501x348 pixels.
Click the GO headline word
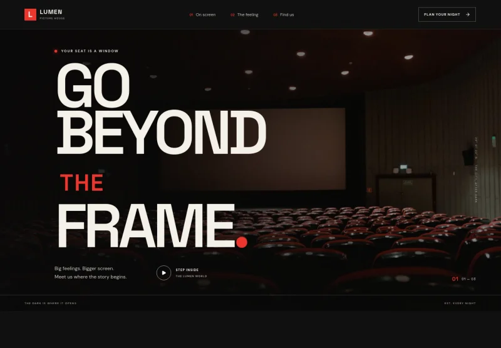93,85
